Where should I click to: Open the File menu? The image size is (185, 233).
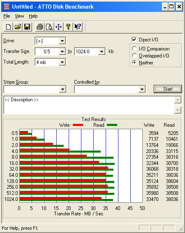coord(7,16)
